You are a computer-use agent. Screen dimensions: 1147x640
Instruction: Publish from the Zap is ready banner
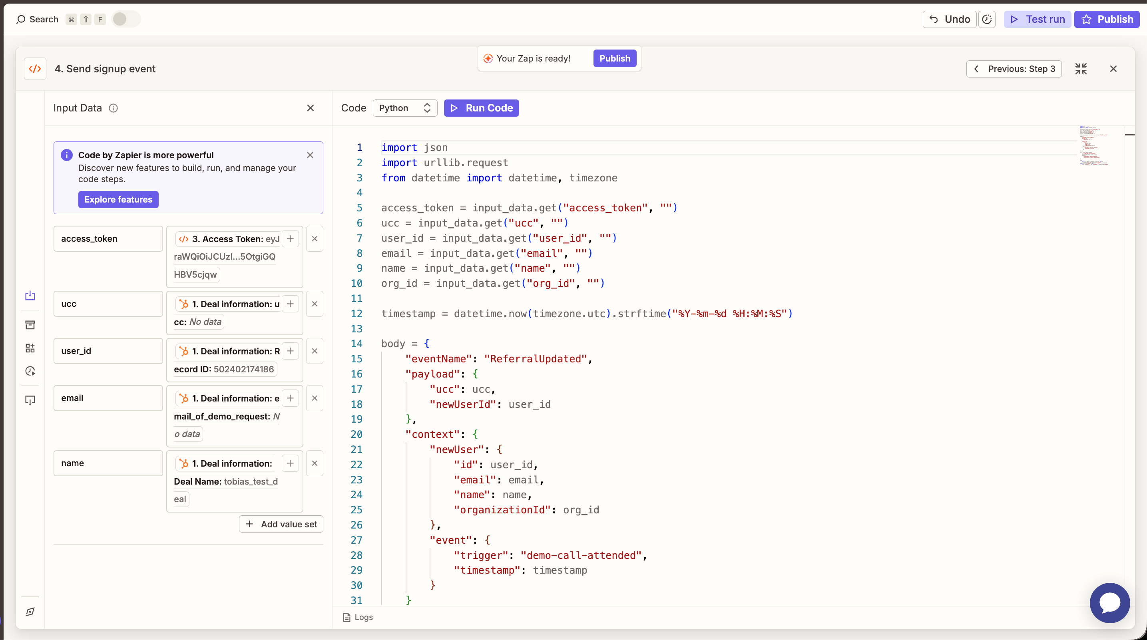615,58
